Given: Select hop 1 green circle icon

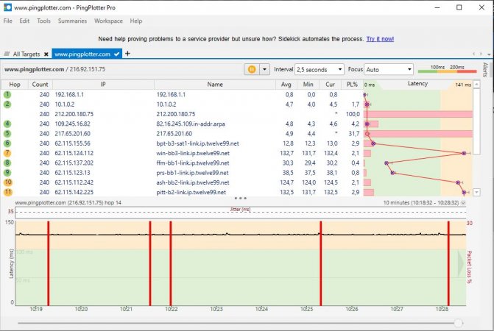Looking at the screenshot, I should 7,94.
